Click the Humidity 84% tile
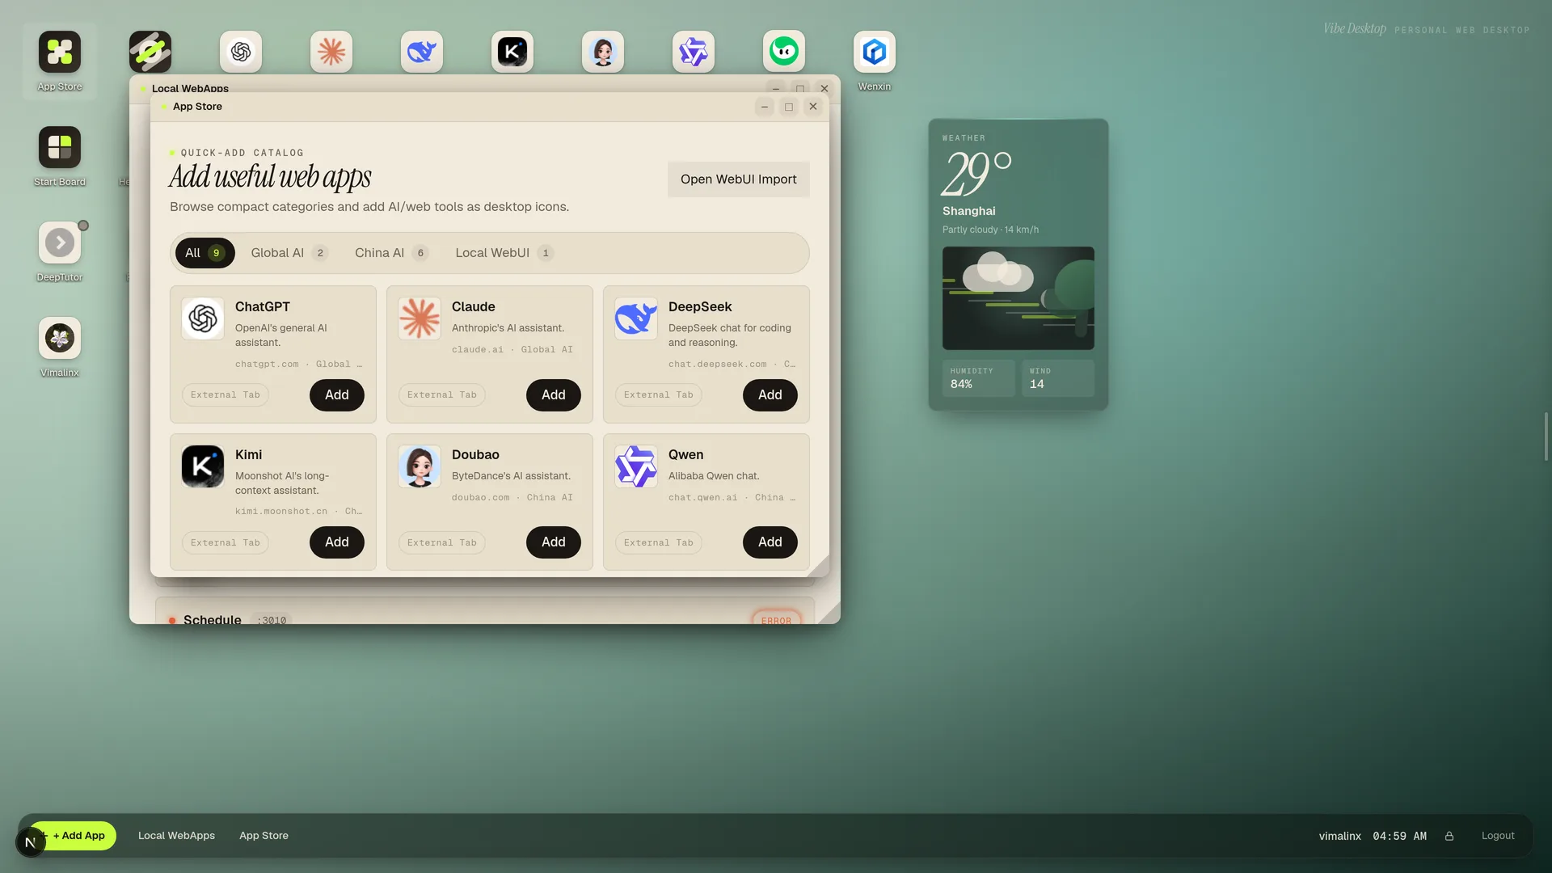Image resolution: width=1552 pixels, height=873 pixels. coord(978,378)
